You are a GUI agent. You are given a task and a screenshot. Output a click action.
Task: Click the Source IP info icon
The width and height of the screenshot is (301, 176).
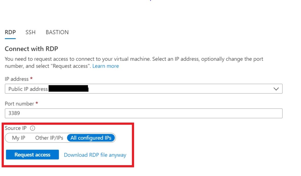pos(33,128)
